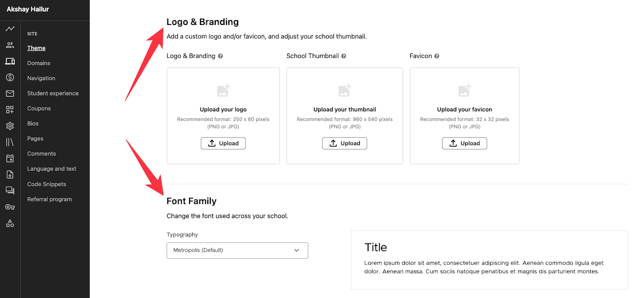Open the Navigation menu item
Image resolution: width=644 pixels, height=298 pixels.
pos(41,78)
